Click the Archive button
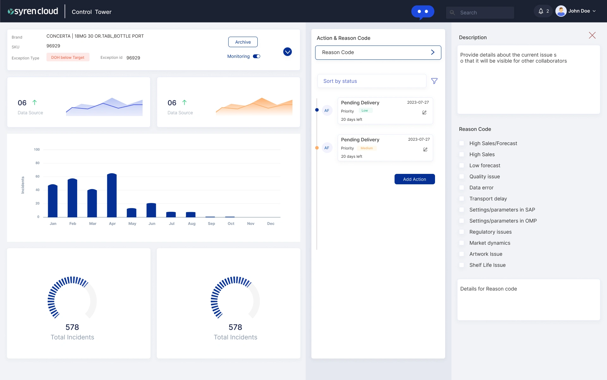The height and width of the screenshot is (380, 607). [243, 42]
